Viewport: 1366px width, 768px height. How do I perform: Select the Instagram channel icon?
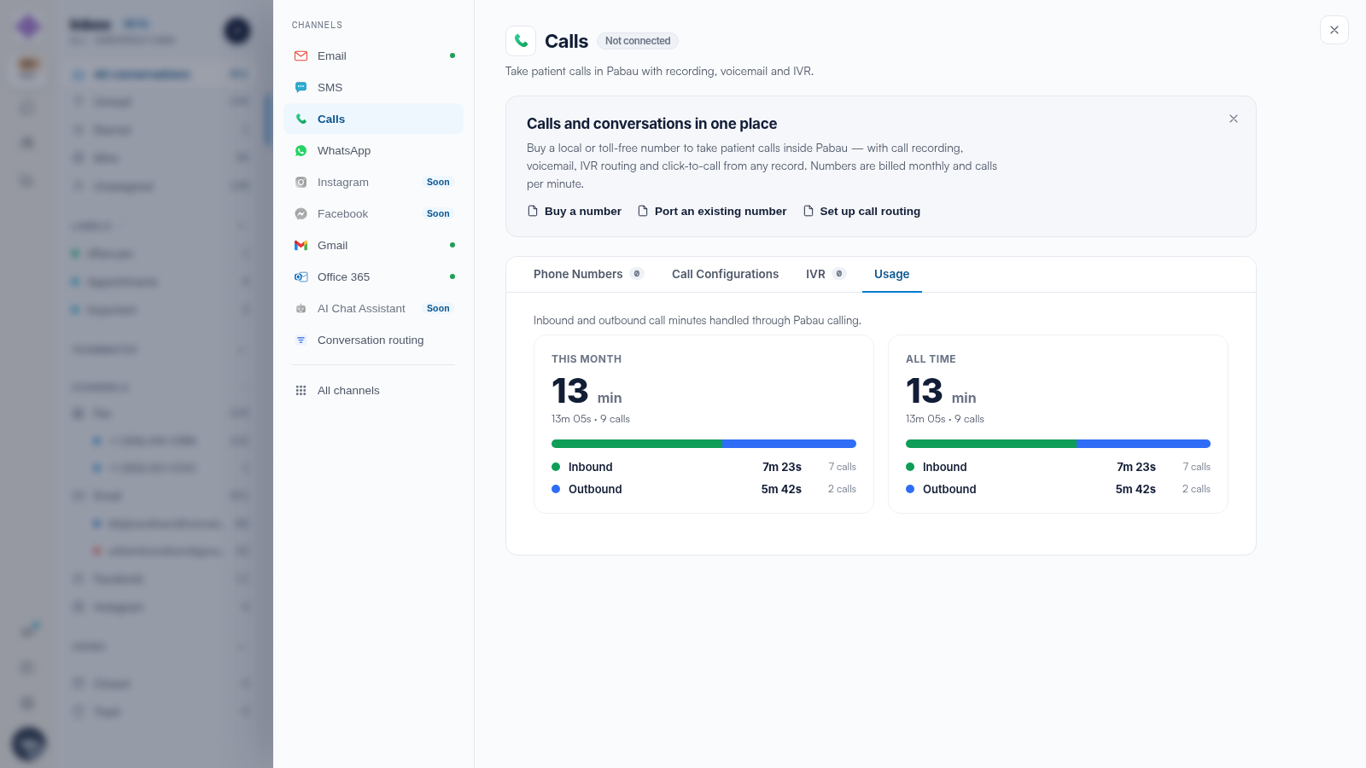301,183
